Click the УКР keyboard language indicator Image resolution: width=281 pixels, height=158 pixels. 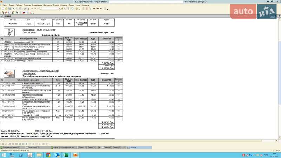pyautogui.click(x=266, y=155)
